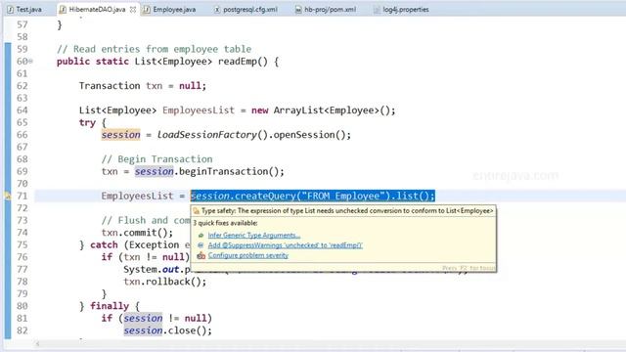Add @SuppressWarnings 'unchecked' to readEmp quick fix
626x352 pixels.
click(x=285, y=245)
